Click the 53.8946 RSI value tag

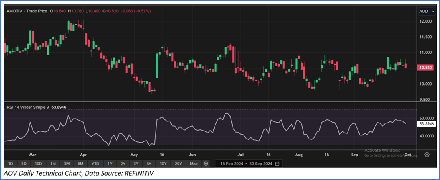tap(426, 124)
